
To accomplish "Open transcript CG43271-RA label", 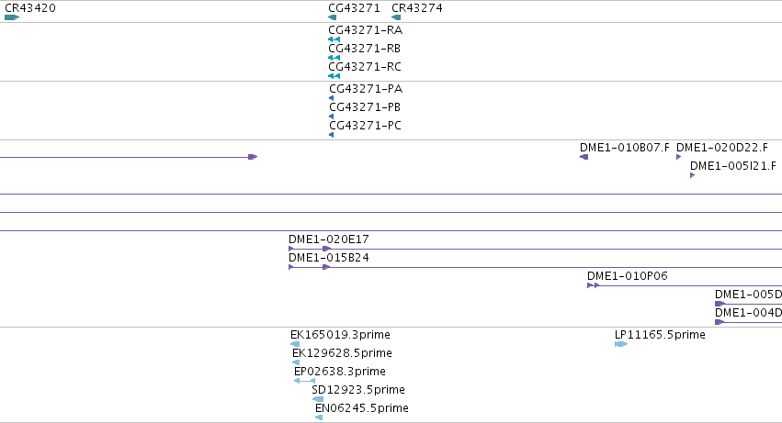I will (x=365, y=30).
